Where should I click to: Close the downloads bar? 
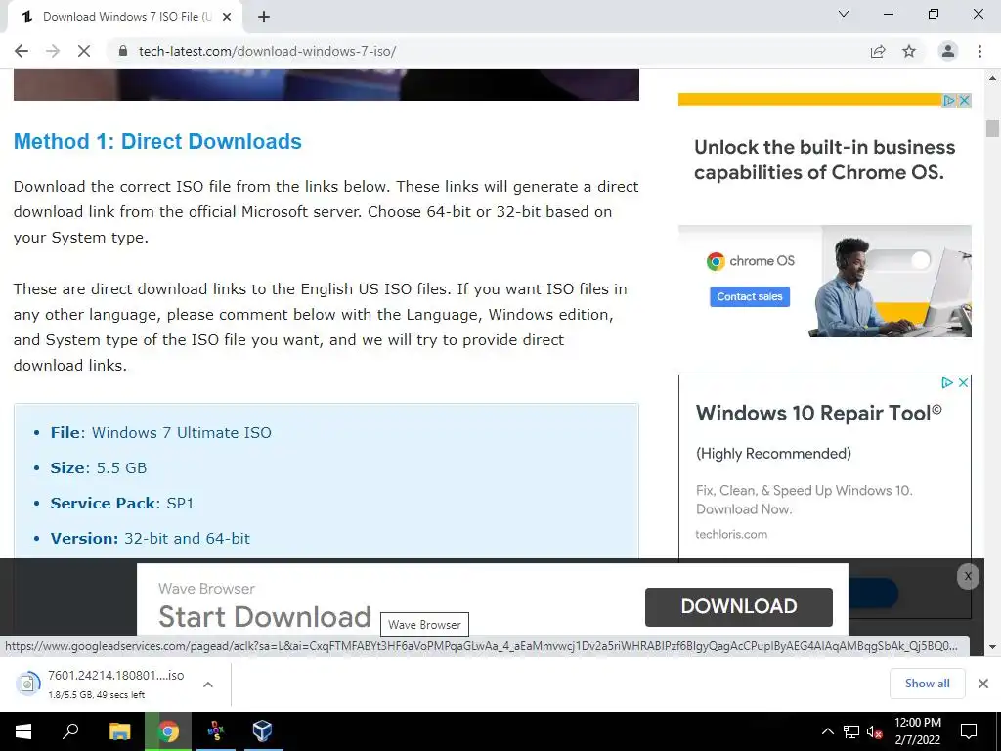coord(983,684)
